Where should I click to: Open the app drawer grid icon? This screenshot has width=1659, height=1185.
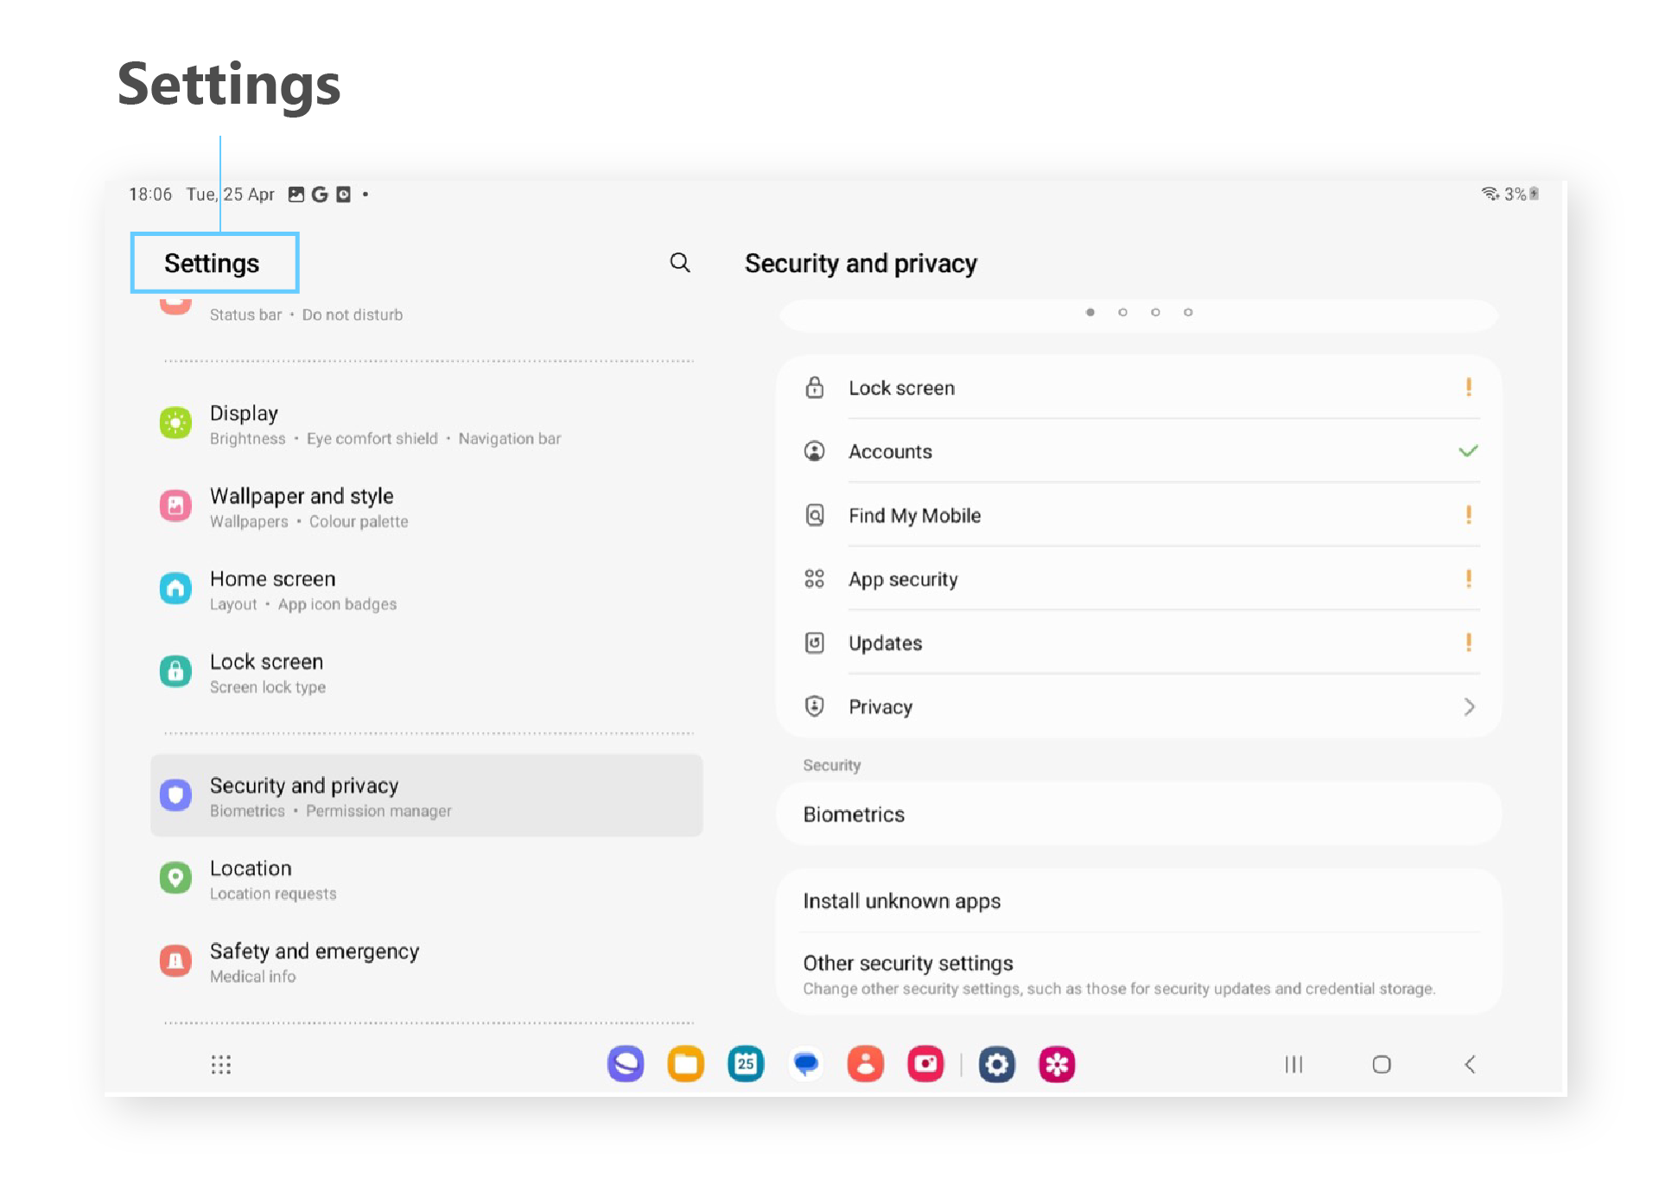click(221, 1064)
